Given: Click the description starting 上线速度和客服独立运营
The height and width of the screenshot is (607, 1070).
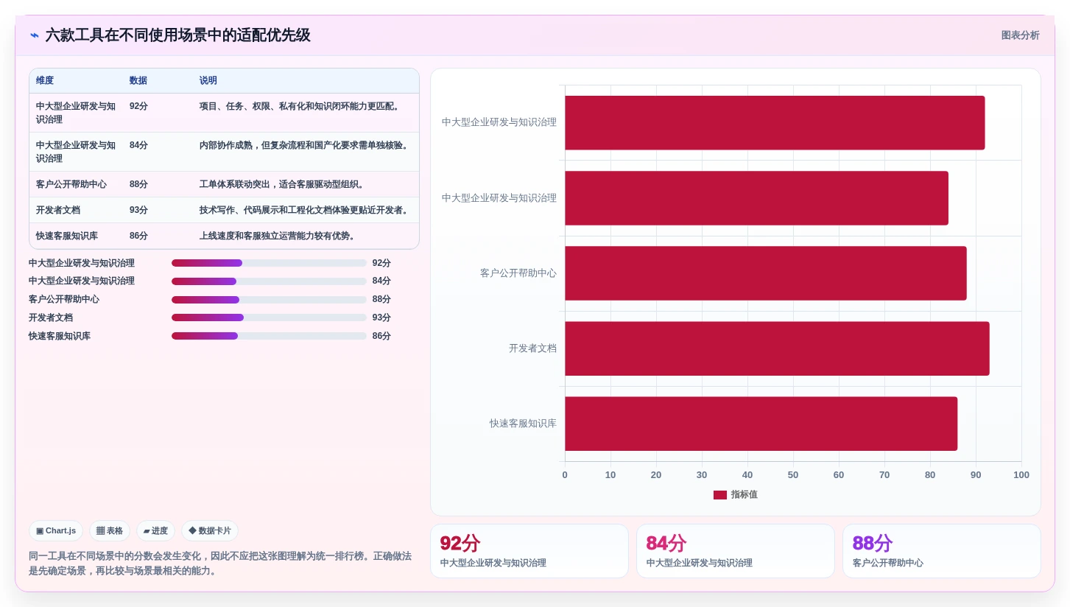Looking at the screenshot, I should 279,236.
